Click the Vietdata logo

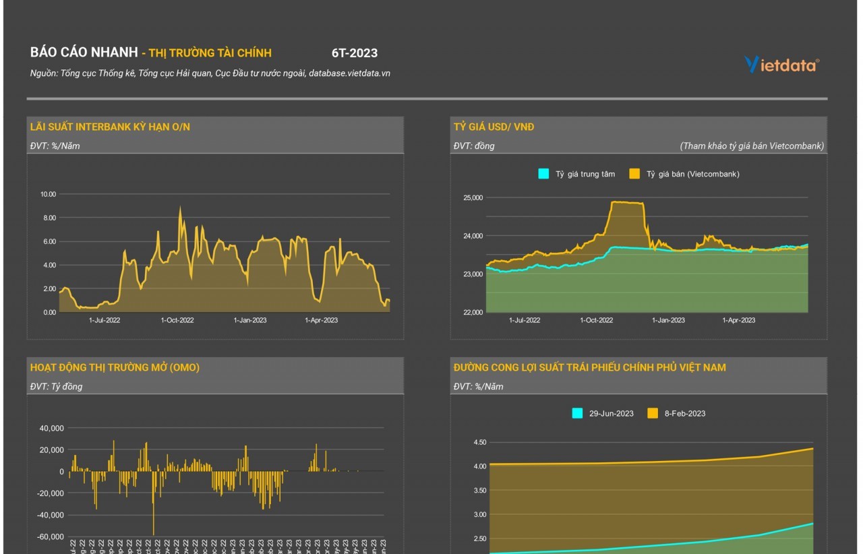(x=781, y=64)
